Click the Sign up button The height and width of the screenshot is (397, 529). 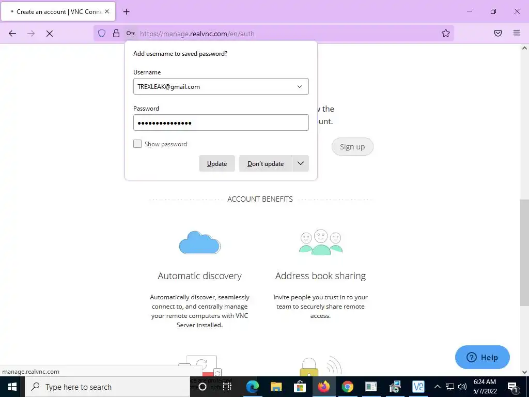(x=352, y=147)
